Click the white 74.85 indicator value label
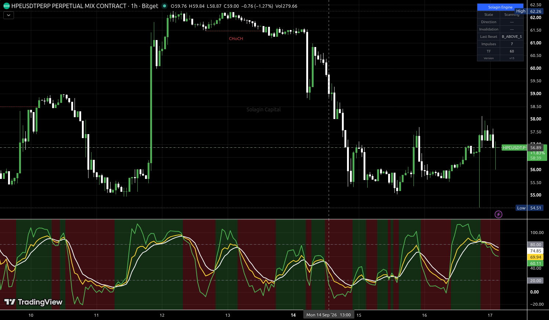The image size is (549, 320). pyautogui.click(x=535, y=251)
